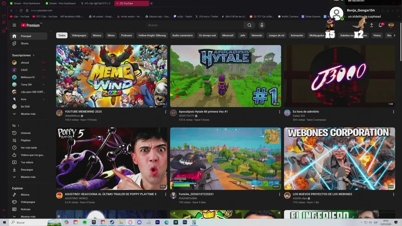Open VEGETTA777 channel name link
The width and height of the screenshot is (402, 226).
[187, 116]
